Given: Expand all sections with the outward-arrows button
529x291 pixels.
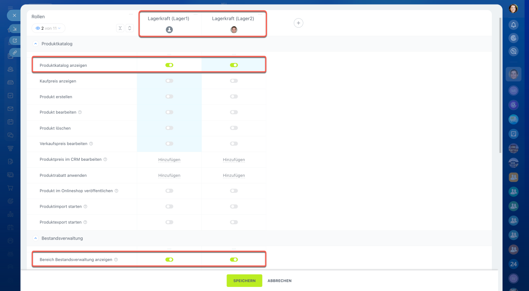Looking at the screenshot, I should [x=129, y=28].
